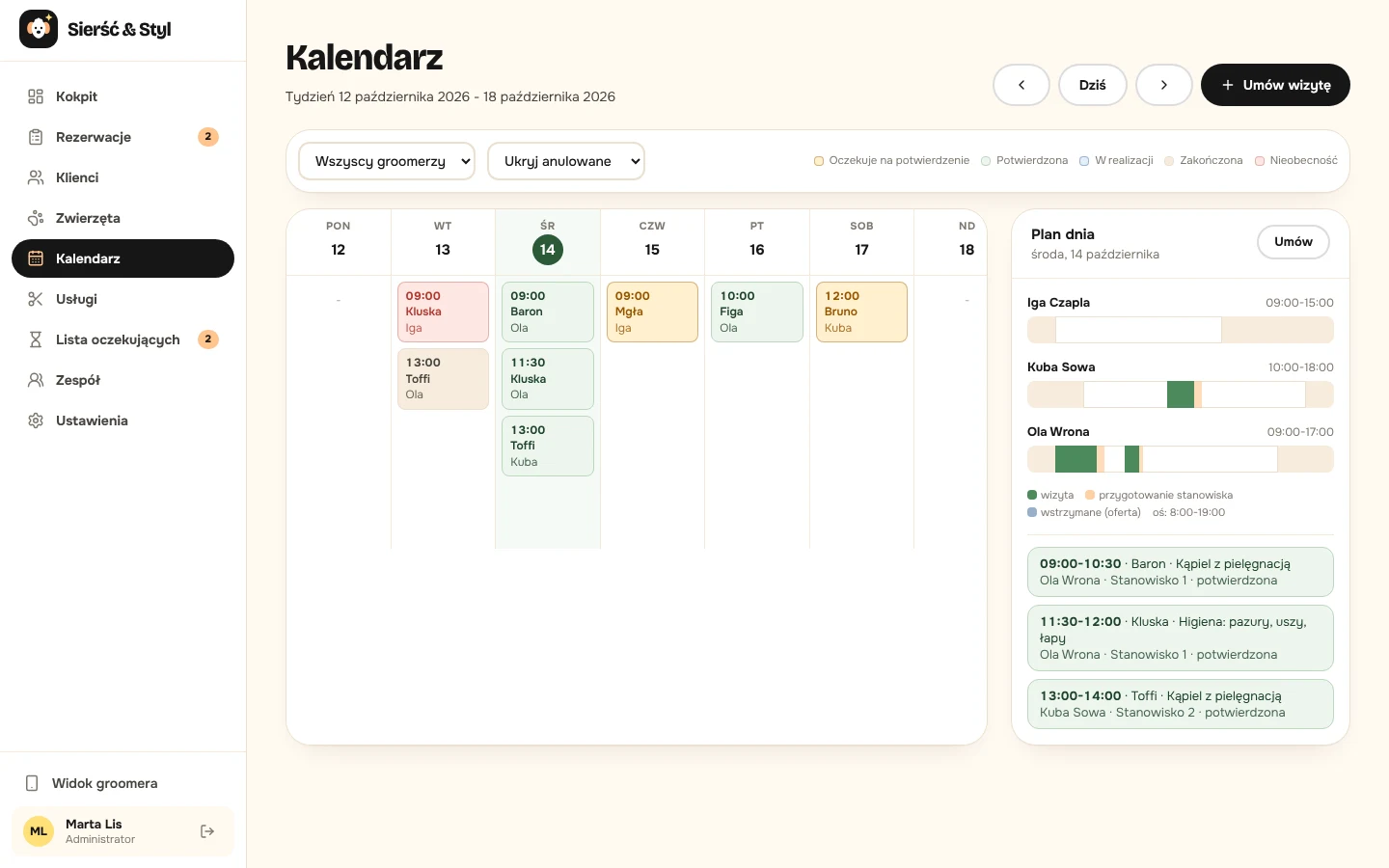The width and height of the screenshot is (1389, 868).
Task: Click the ML user avatar
Action: pos(39,831)
